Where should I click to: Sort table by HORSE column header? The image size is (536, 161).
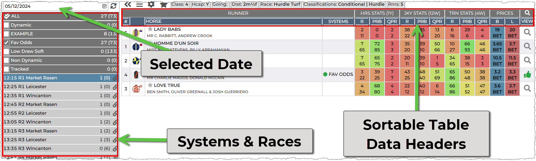[233, 22]
